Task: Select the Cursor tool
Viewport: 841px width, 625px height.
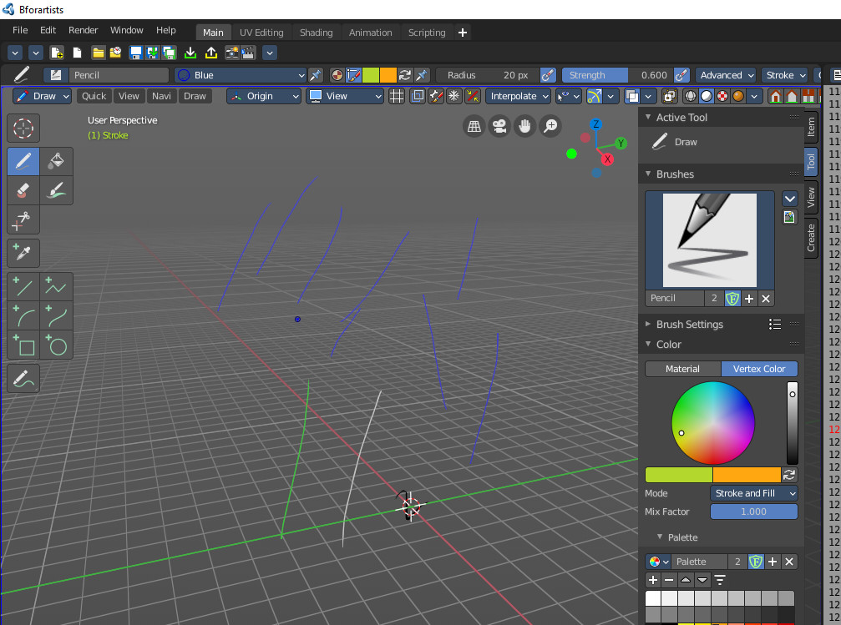Action: (23, 129)
